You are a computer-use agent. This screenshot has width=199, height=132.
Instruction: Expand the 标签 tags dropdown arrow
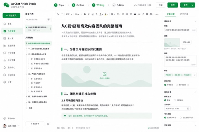[x=195, y=75]
